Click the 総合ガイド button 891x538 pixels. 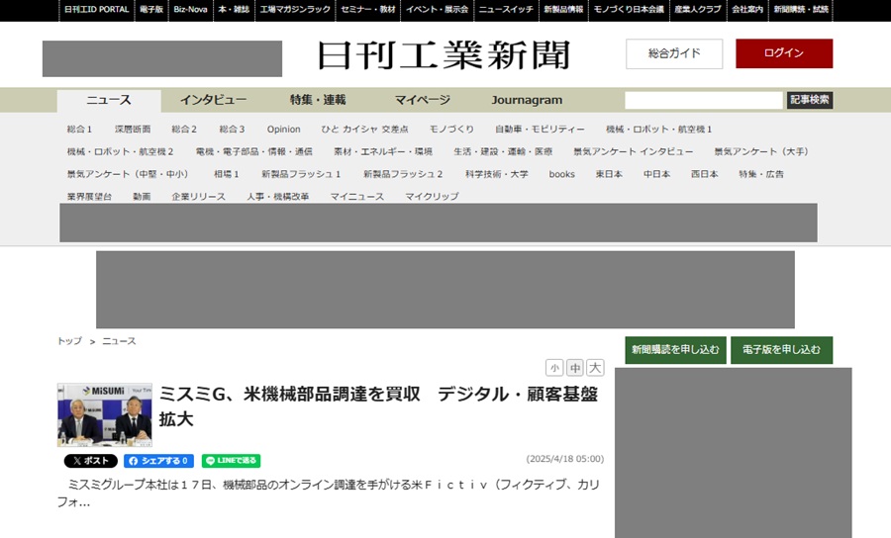click(x=674, y=54)
